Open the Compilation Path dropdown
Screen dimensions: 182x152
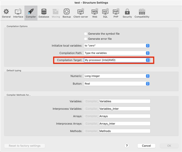click(x=117, y=53)
